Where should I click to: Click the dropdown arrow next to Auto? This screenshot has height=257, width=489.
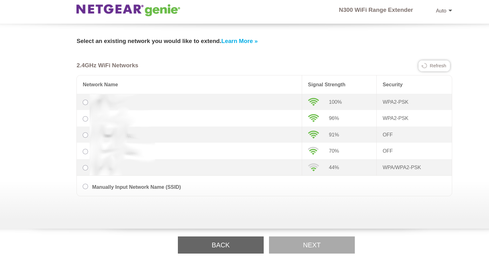point(450,11)
